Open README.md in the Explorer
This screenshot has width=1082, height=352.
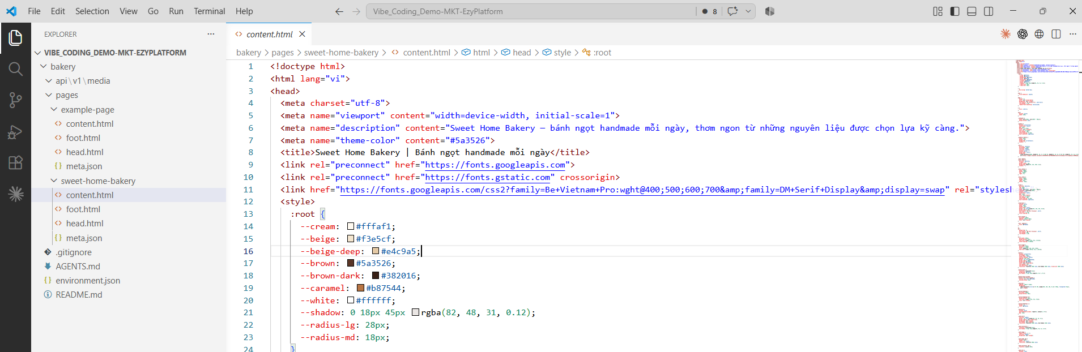[79, 294]
